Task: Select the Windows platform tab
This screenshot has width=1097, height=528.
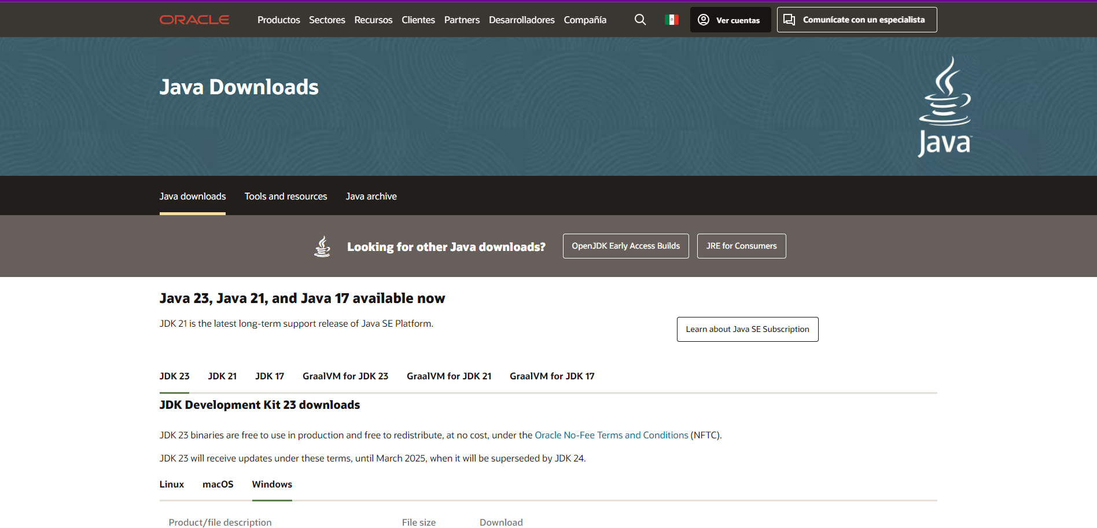Action: pyautogui.click(x=272, y=484)
